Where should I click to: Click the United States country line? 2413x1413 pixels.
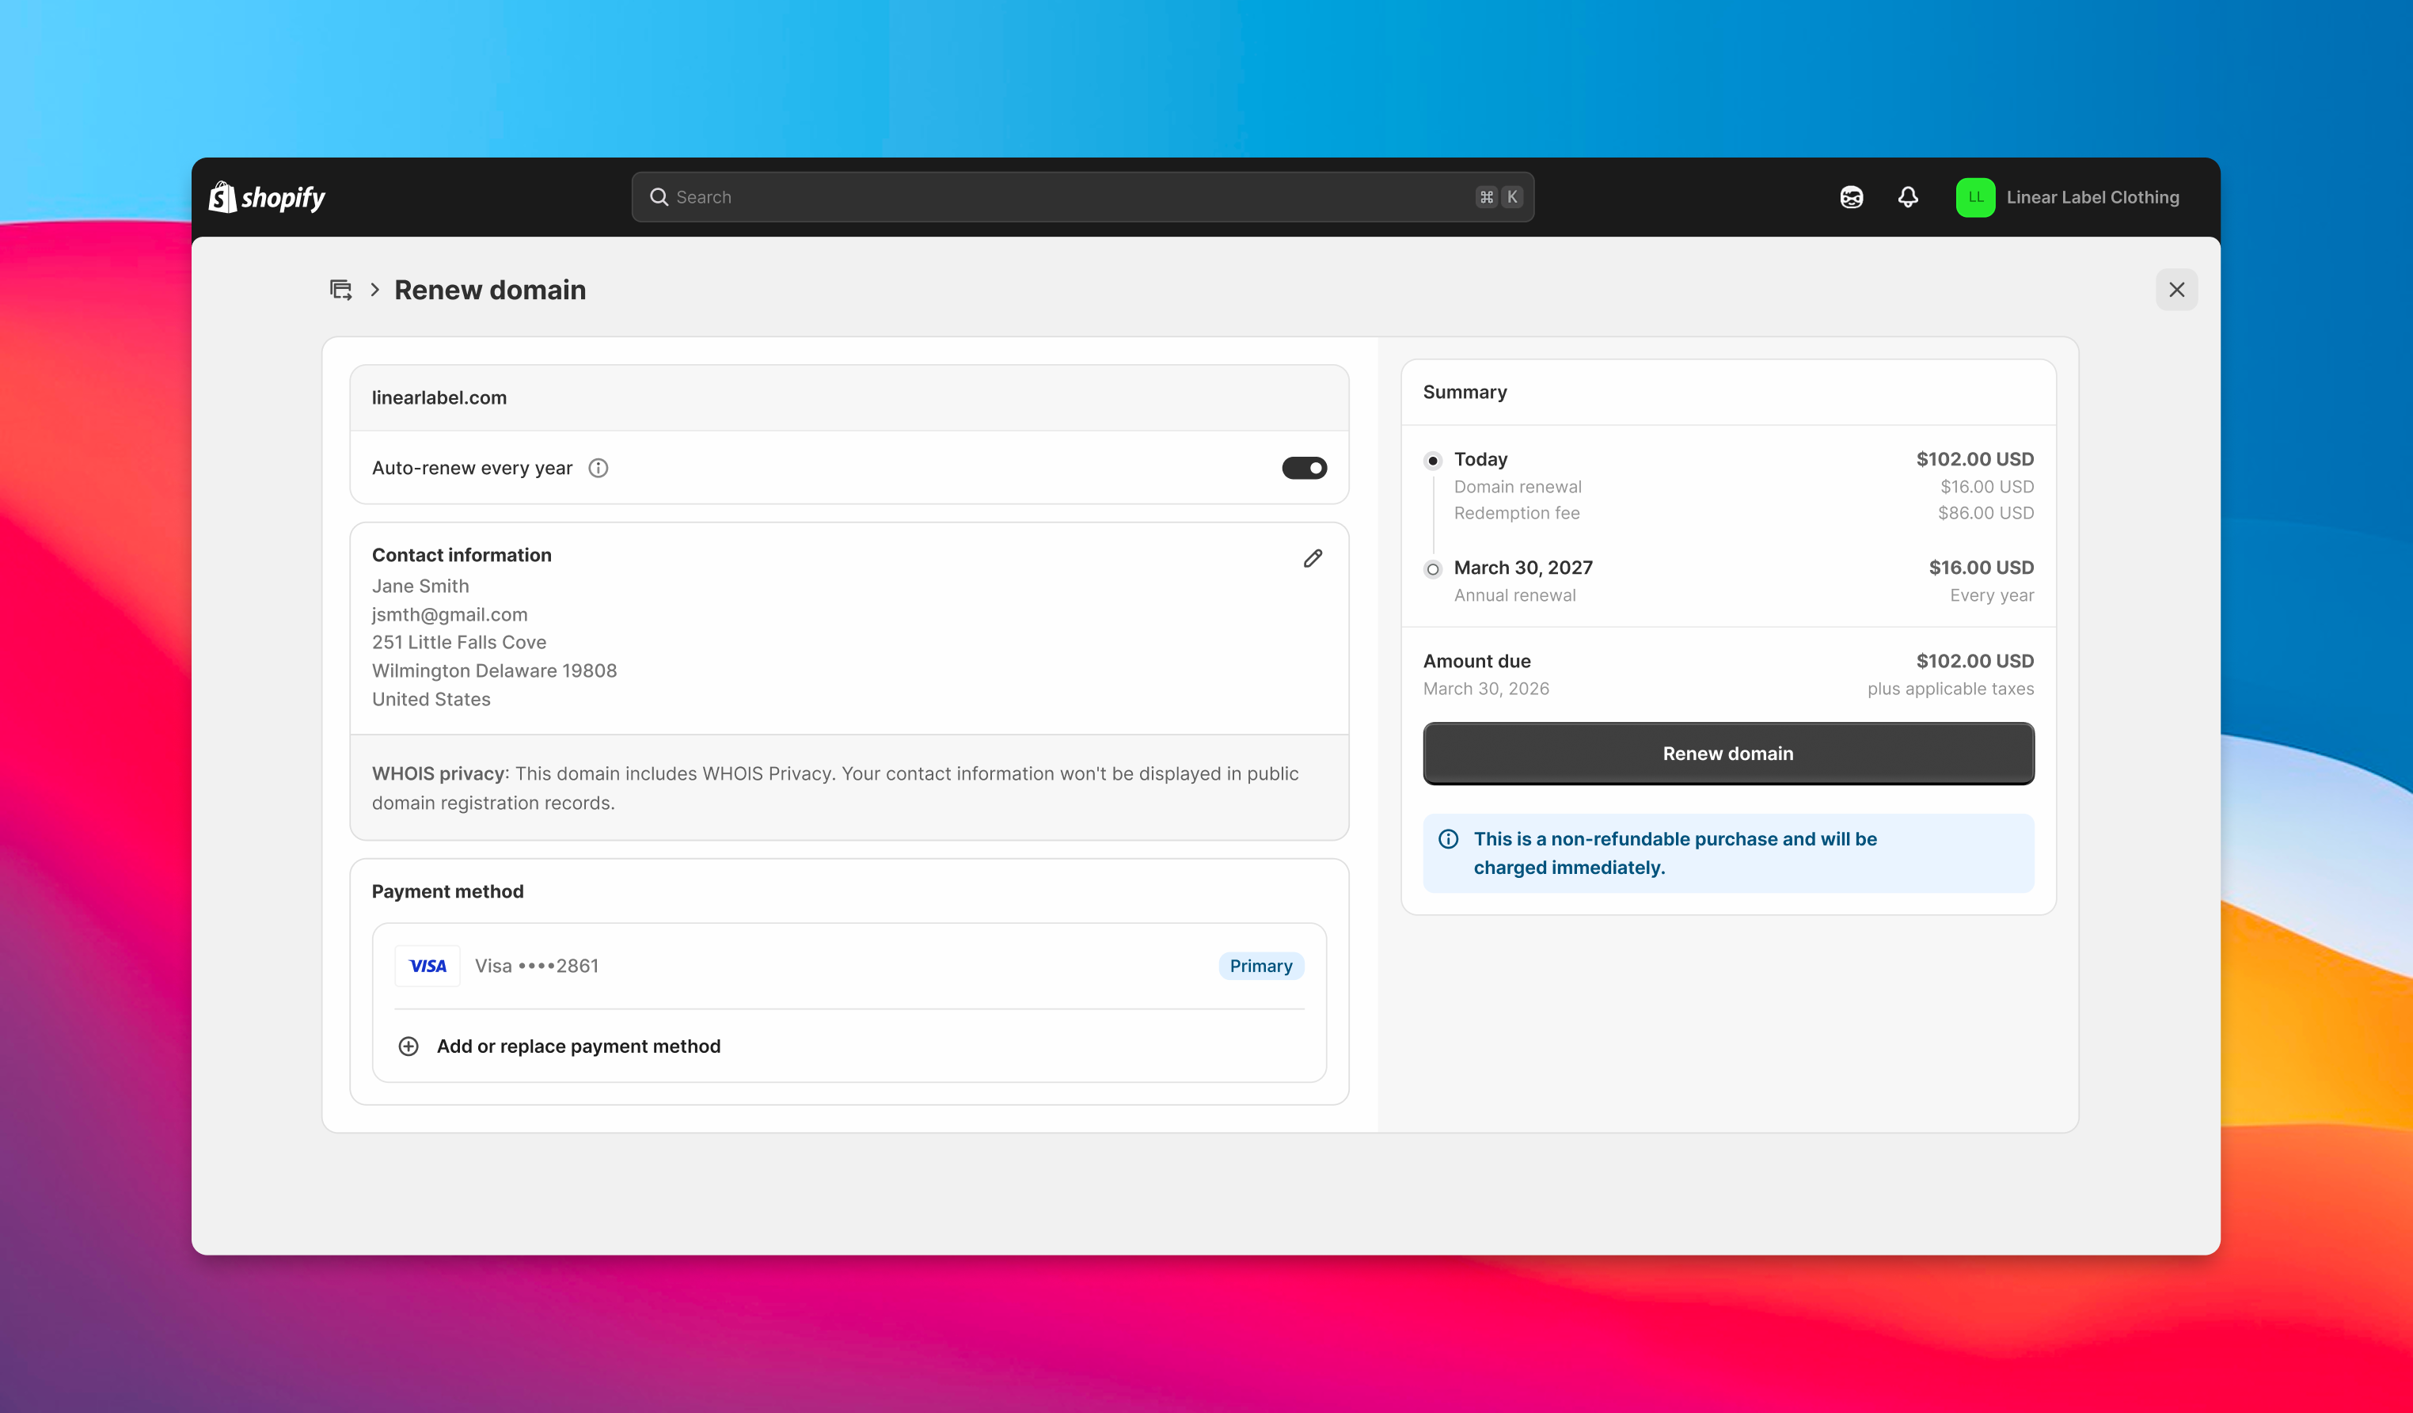pos(431,700)
